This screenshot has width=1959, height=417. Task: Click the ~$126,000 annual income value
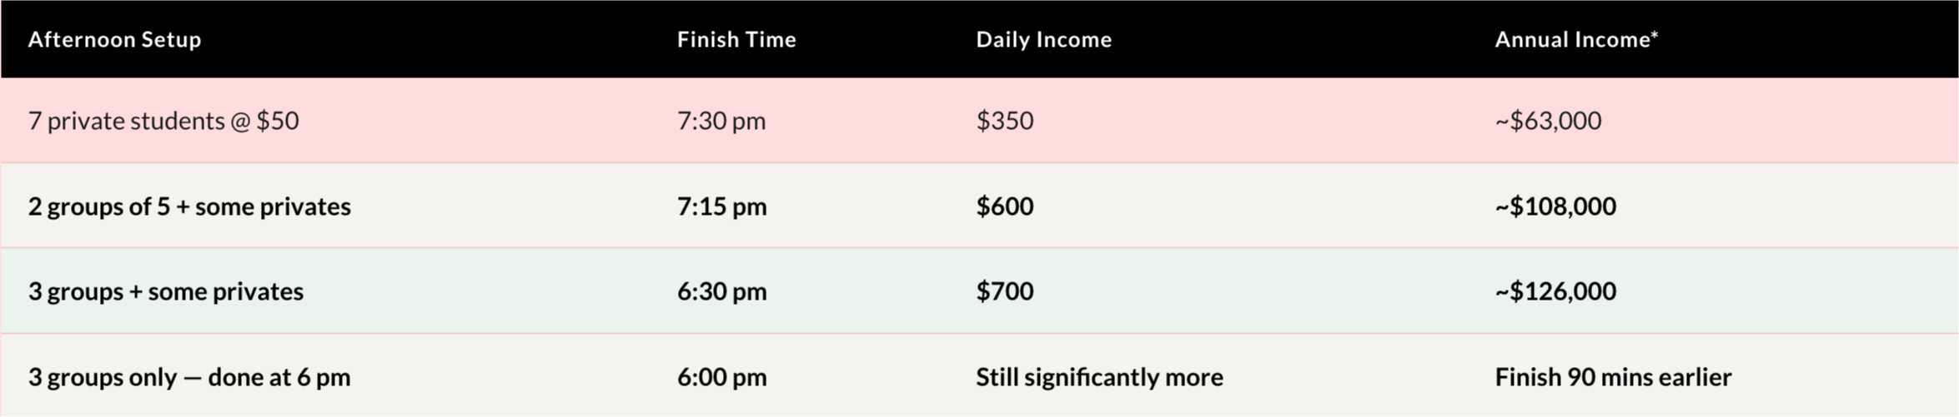[x=1555, y=291]
